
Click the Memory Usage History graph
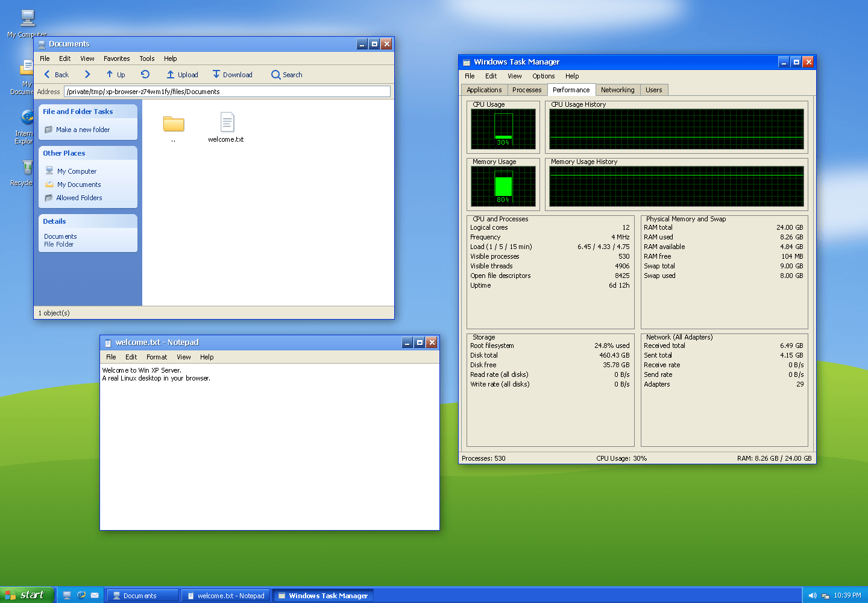(x=676, y=186)
